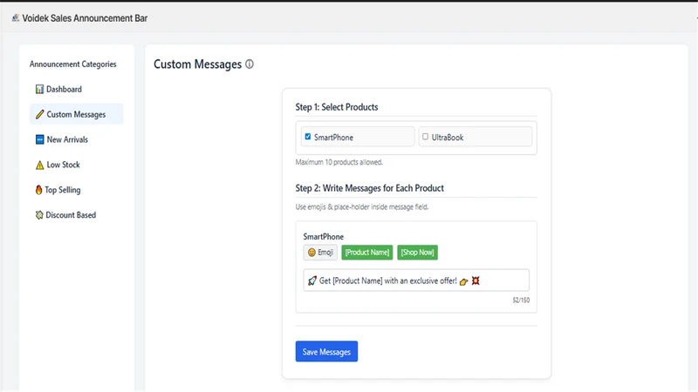Click the smiley face on Emoji button
Screen dimensions: 698x392
[x=311, y=253]
